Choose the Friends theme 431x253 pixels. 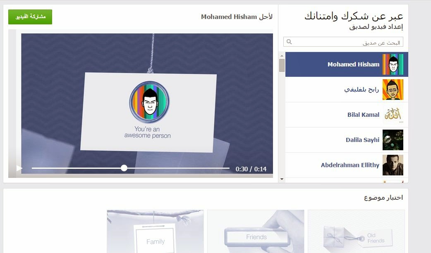[256, 232]
